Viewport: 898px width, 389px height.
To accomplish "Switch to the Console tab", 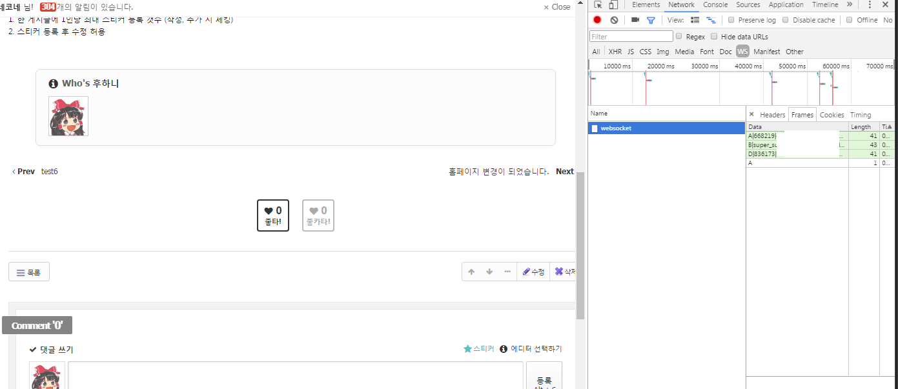I will [x=715, y=5].
